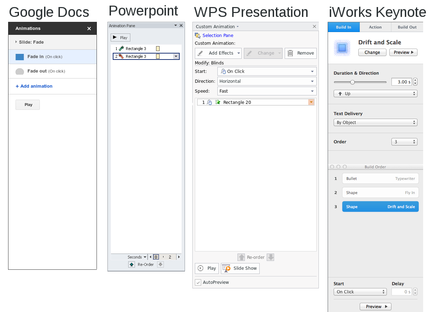Start Slide Show in WPS Presentation
This screenshot has width=433, height=312.
pyautogui.click(x=240, y=268)
